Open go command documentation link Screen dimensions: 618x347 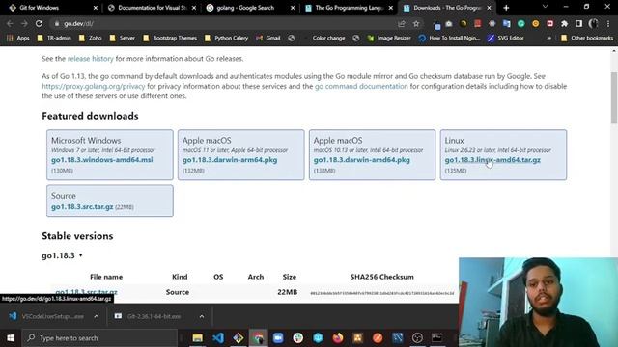click(x=361, y=86)
